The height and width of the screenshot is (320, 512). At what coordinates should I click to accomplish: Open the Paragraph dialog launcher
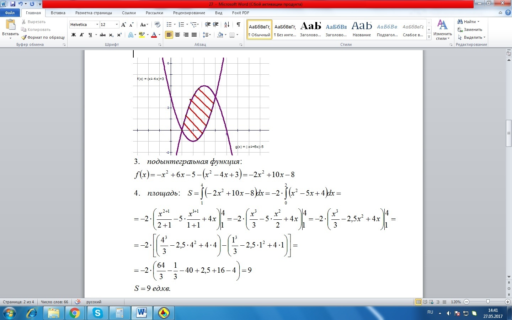click(241, 45)
